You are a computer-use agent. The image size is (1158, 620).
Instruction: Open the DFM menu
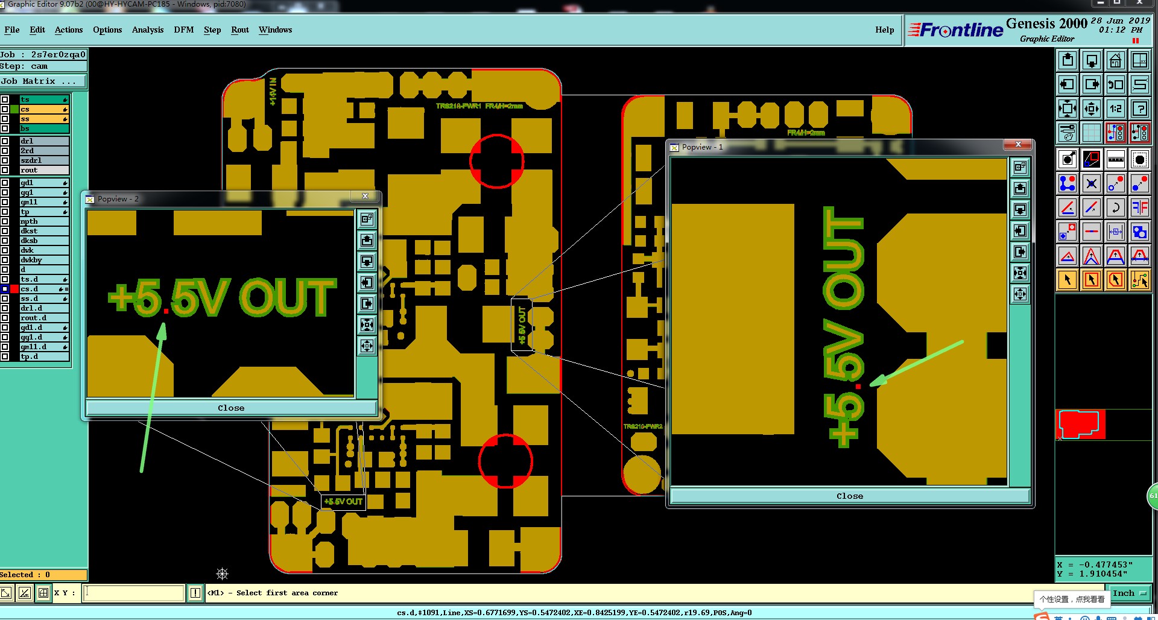(184, 30)
